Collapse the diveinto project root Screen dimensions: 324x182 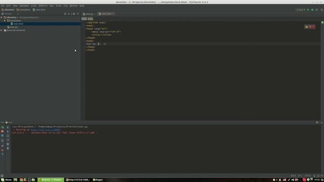click(2, 18)
